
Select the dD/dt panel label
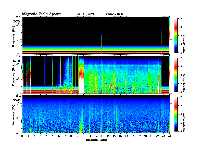point(16,61)
